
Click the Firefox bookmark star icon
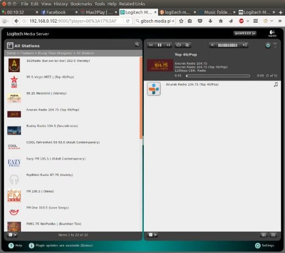(x=181, y=21)
